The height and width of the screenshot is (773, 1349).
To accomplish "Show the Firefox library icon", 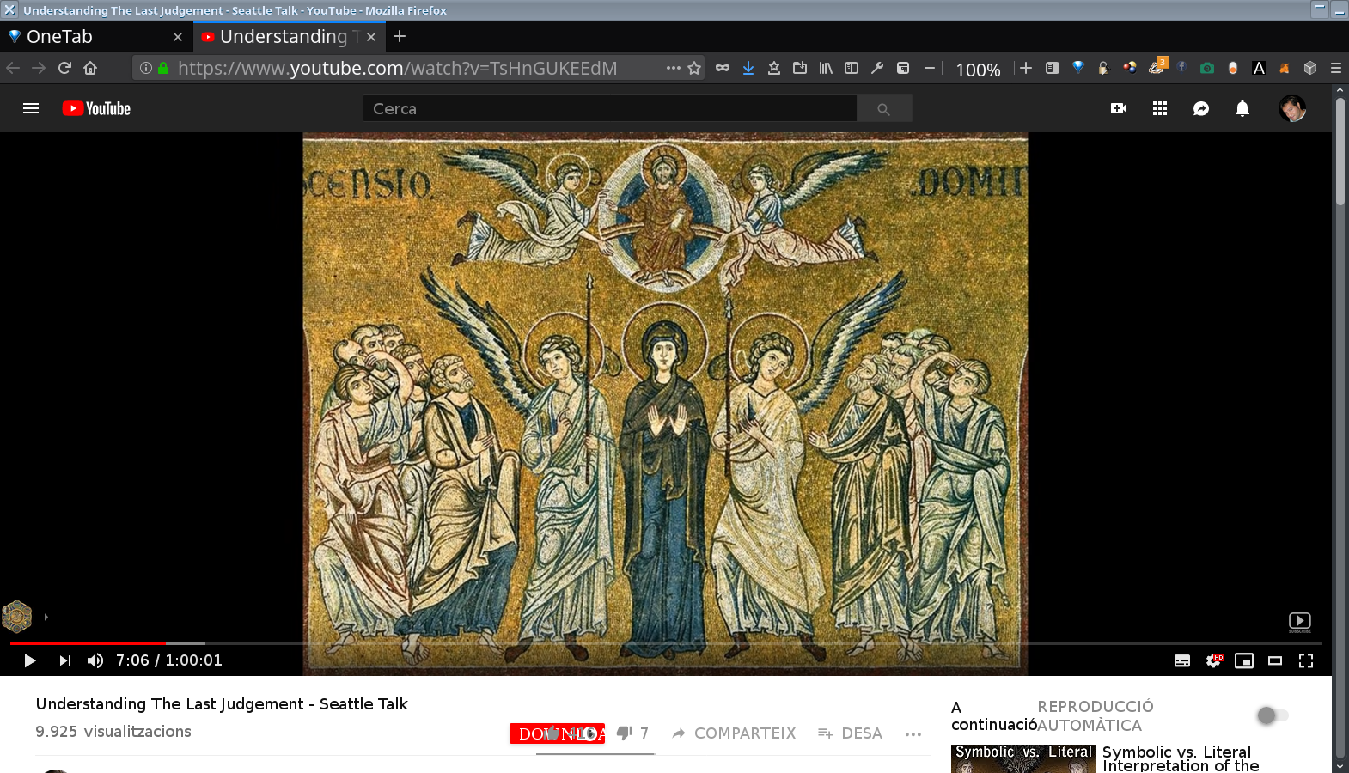I will coord(826,68).
